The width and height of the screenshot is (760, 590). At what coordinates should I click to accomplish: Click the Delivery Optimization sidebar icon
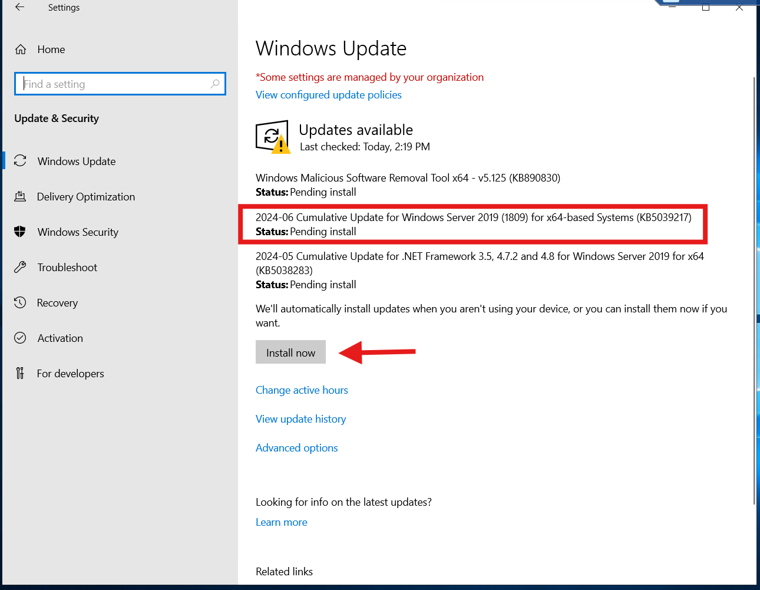click(20, 196)
